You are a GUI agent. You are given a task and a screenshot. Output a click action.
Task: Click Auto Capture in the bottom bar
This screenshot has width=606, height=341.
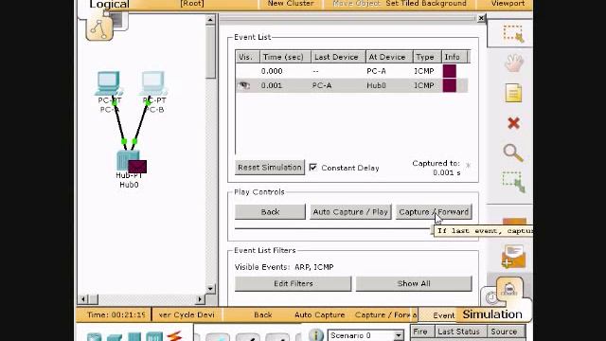(x=320, y=314)
